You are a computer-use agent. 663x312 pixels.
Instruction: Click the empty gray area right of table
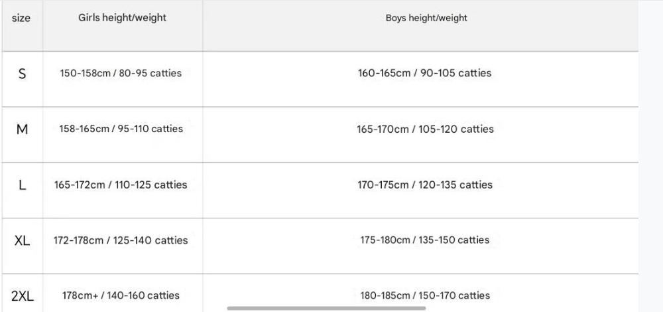pyautogui.click(x=650, y=156)
